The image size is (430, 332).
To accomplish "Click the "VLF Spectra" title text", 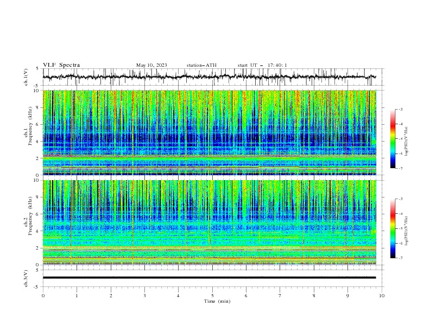I will pyautogui.click(x=61, y=65).
